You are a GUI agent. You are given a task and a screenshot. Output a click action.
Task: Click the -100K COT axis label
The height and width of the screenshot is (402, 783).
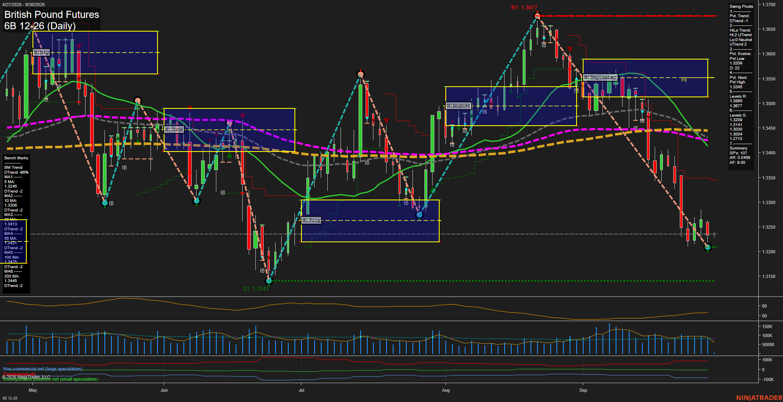768,379
